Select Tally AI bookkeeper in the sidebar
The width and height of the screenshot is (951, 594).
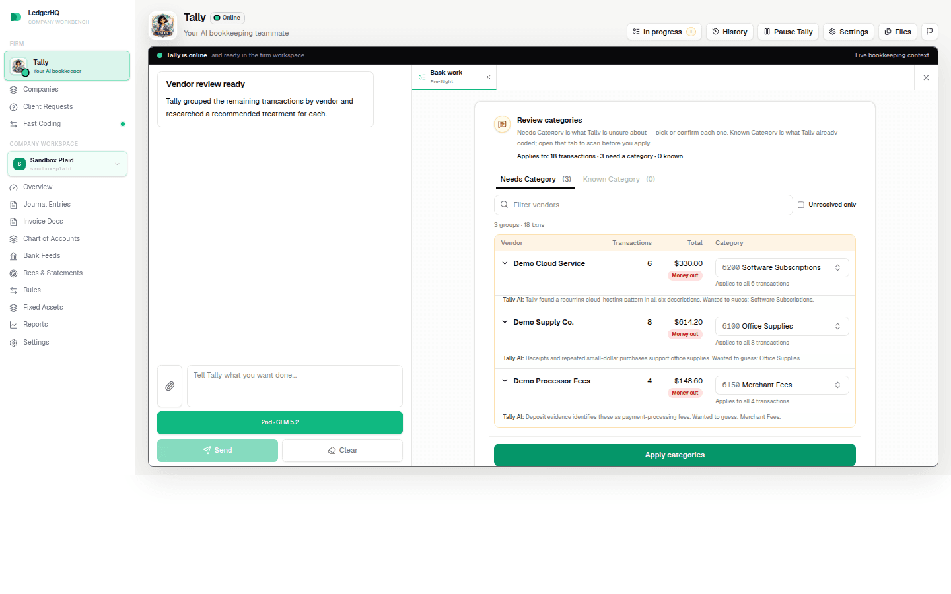[x=67, y=66]
